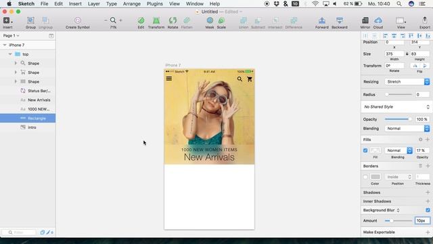
Task: Click the blur Amount slider
Action: [398, 221]
